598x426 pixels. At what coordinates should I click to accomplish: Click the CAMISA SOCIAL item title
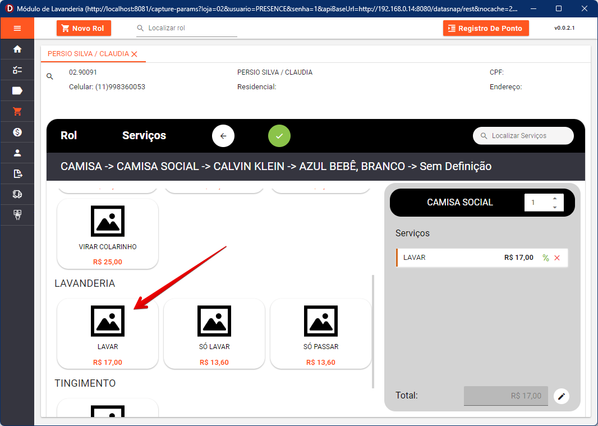point(460,202)
